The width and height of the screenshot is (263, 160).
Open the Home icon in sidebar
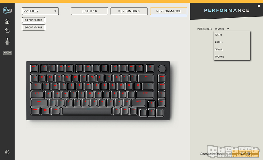pyautogui.click(x=7, y=21)
